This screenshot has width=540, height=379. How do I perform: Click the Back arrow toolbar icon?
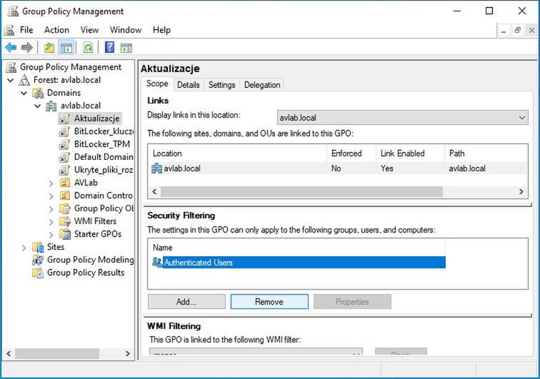pos(11,48)
